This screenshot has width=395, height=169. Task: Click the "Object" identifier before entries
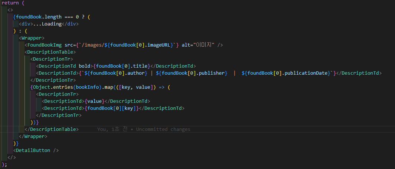click(x=42, y=87)
